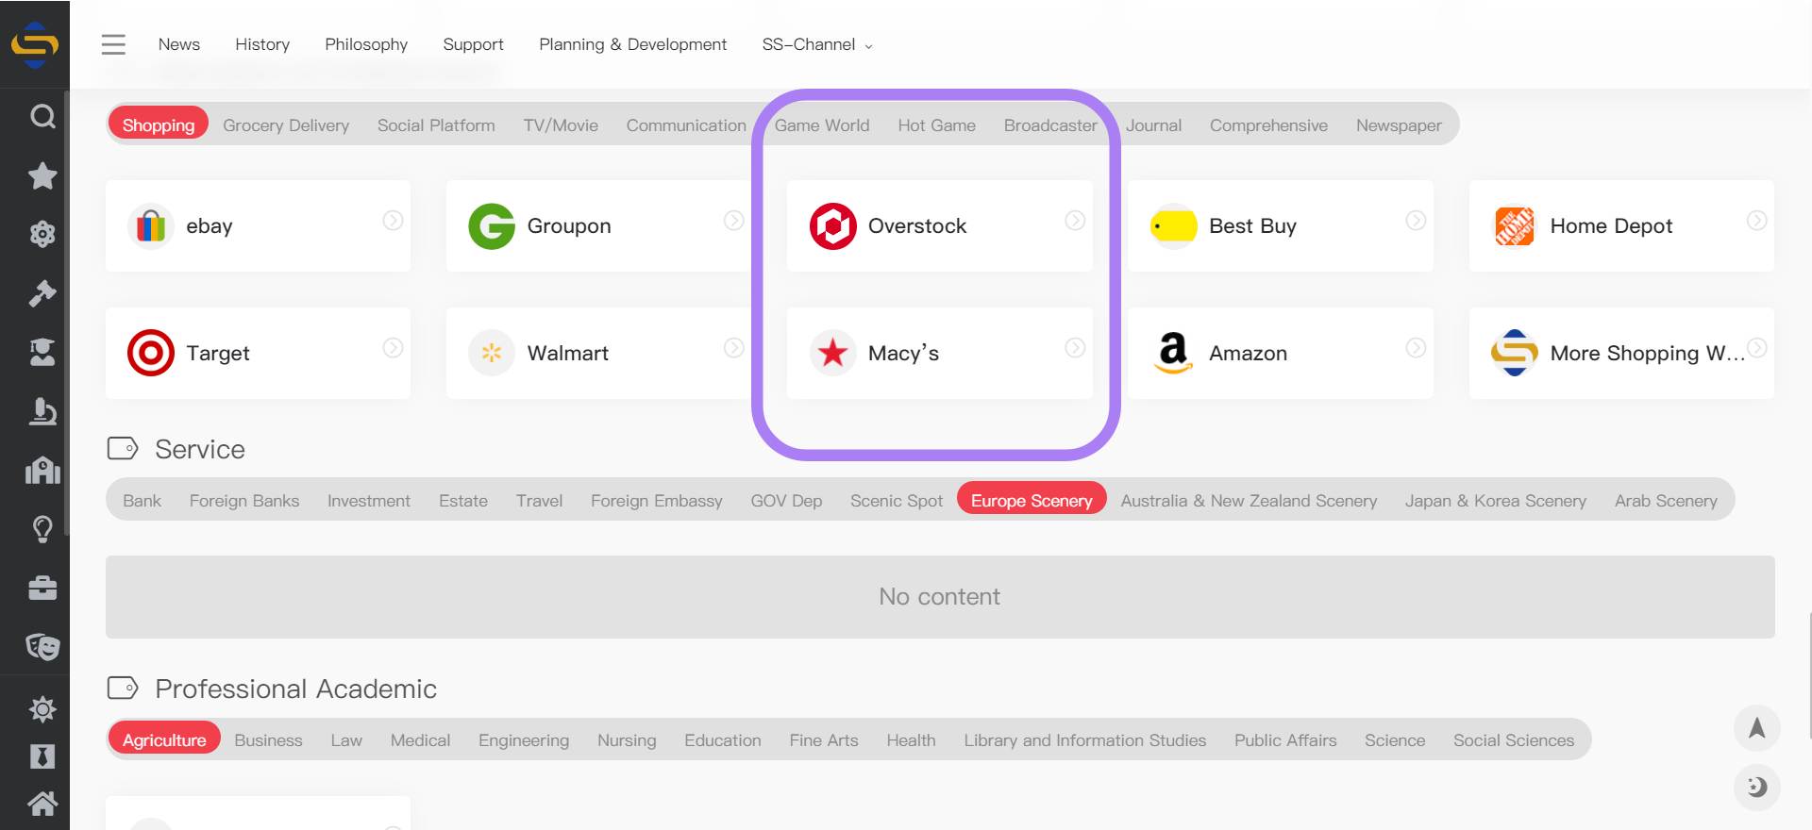Switch to Newspaper tab
The image size is (1812, 830).
(1399, 125)
